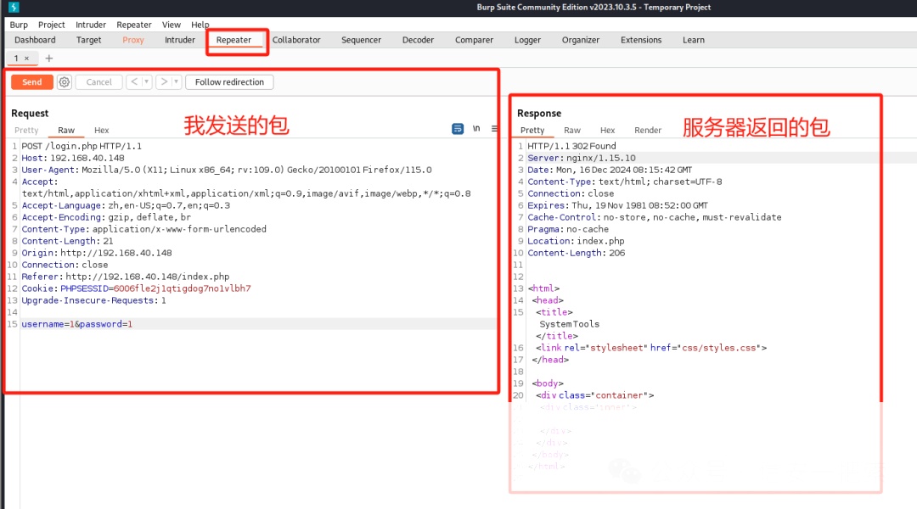This screenshot has width=917, height=509.
Task: Select Hex view in Response panel
Action: [x=608, y=131]
